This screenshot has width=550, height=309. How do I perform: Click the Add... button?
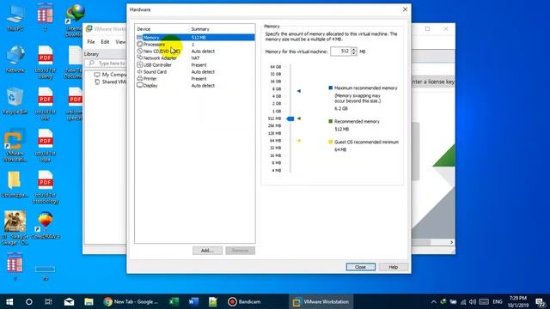coord(207,251)
